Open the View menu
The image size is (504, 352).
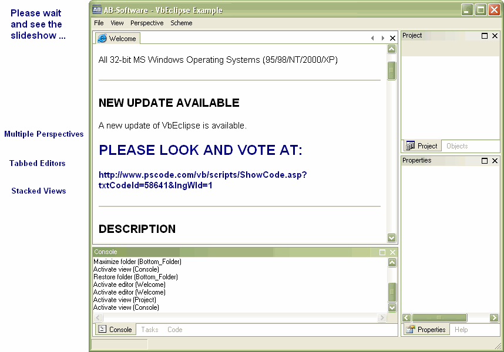click(117, 23)
